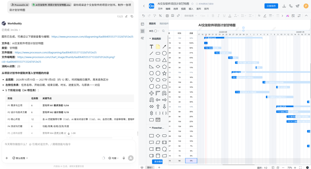Viewport: 311px width, 169px height.
Task: Click the phone call icon
Action: pos(291,6)
